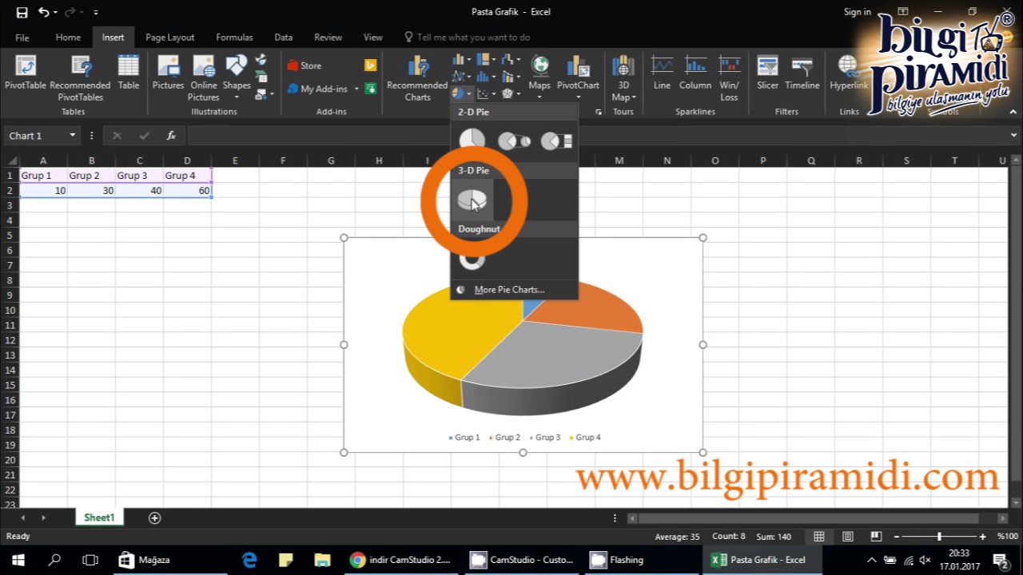Choose the 2-D Pie chart
This screenshot has height=575, width=1023.
point(472,141)
